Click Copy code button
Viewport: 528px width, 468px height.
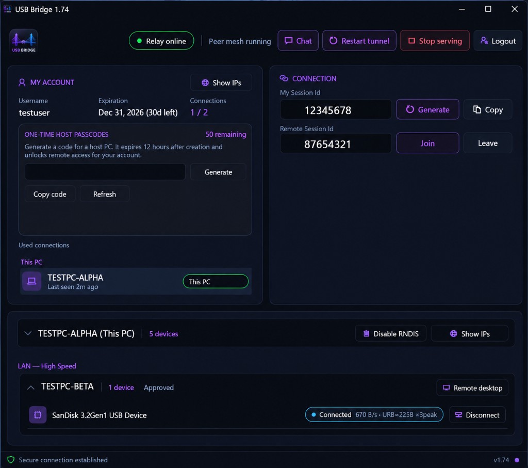[50, 194]
